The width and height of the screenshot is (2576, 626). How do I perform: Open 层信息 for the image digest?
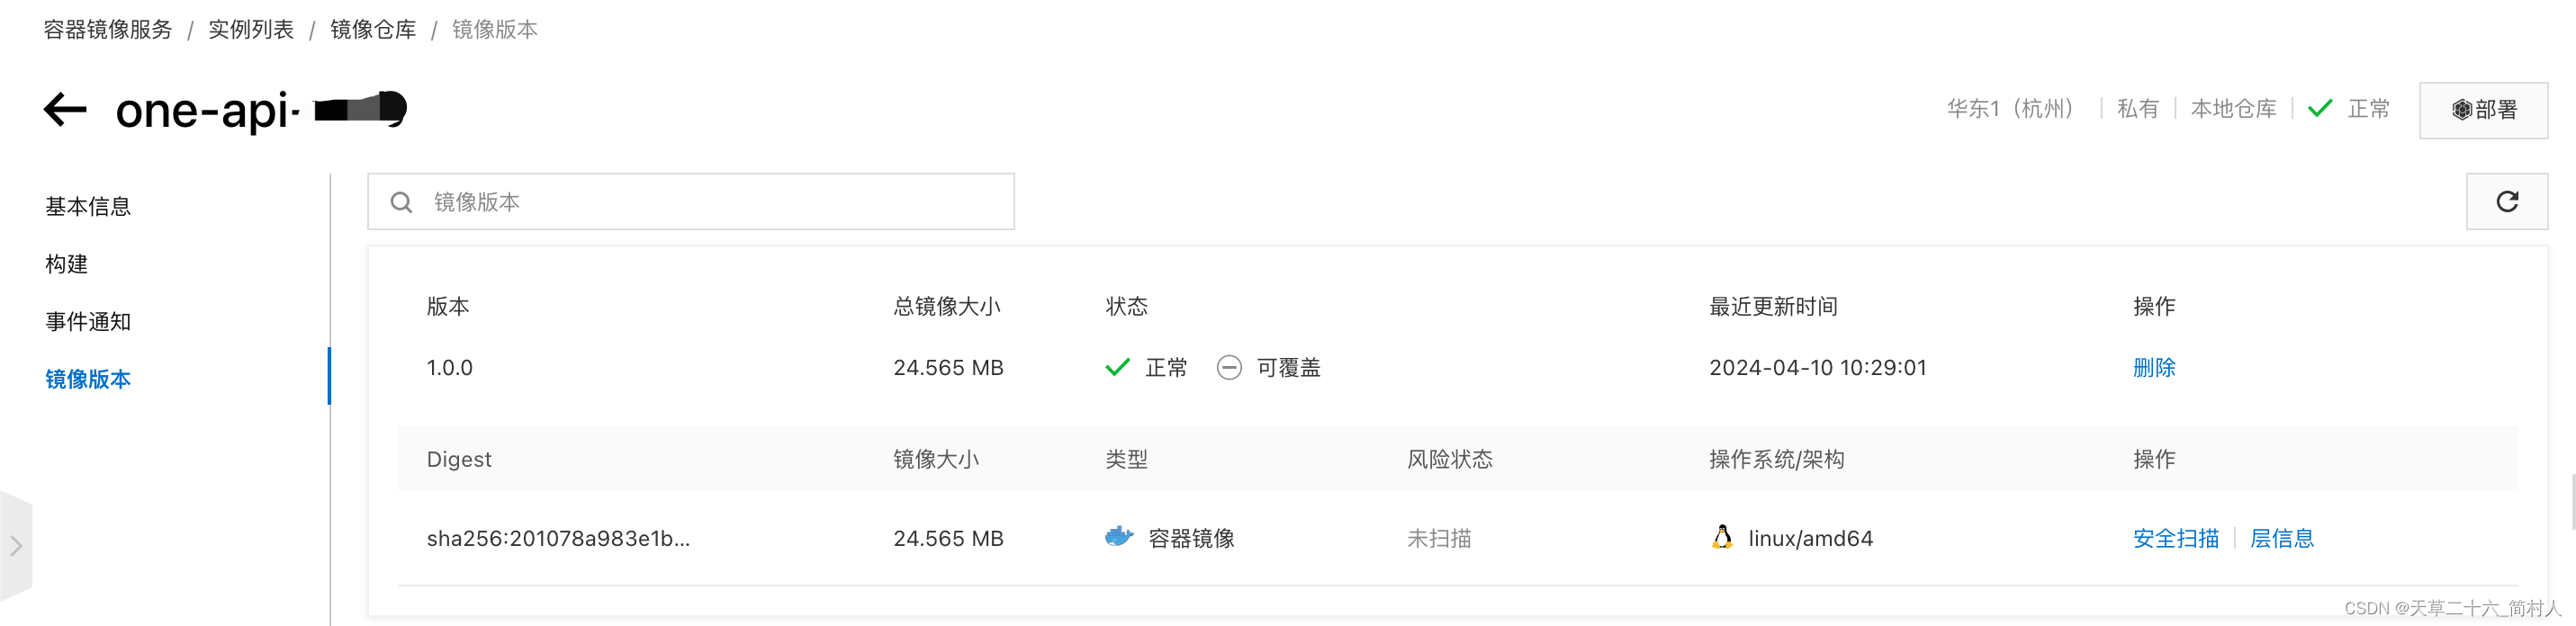click(2282, 537)
